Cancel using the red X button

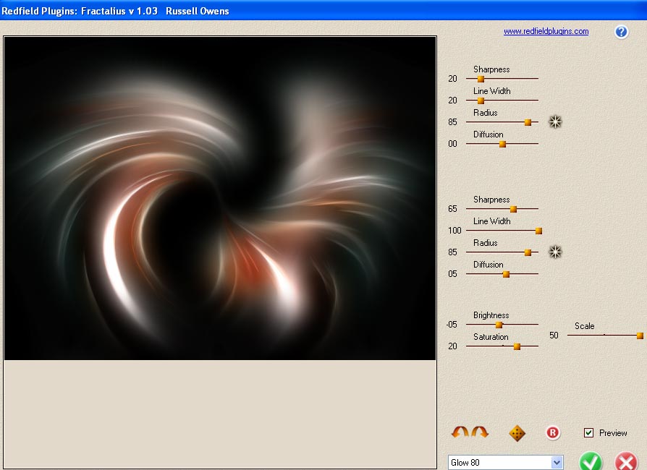coord(625,461)
